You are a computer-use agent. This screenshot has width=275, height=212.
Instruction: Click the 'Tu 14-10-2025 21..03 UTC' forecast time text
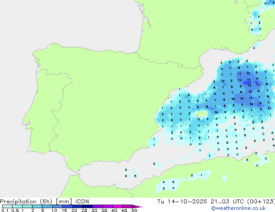click(201, 202)
